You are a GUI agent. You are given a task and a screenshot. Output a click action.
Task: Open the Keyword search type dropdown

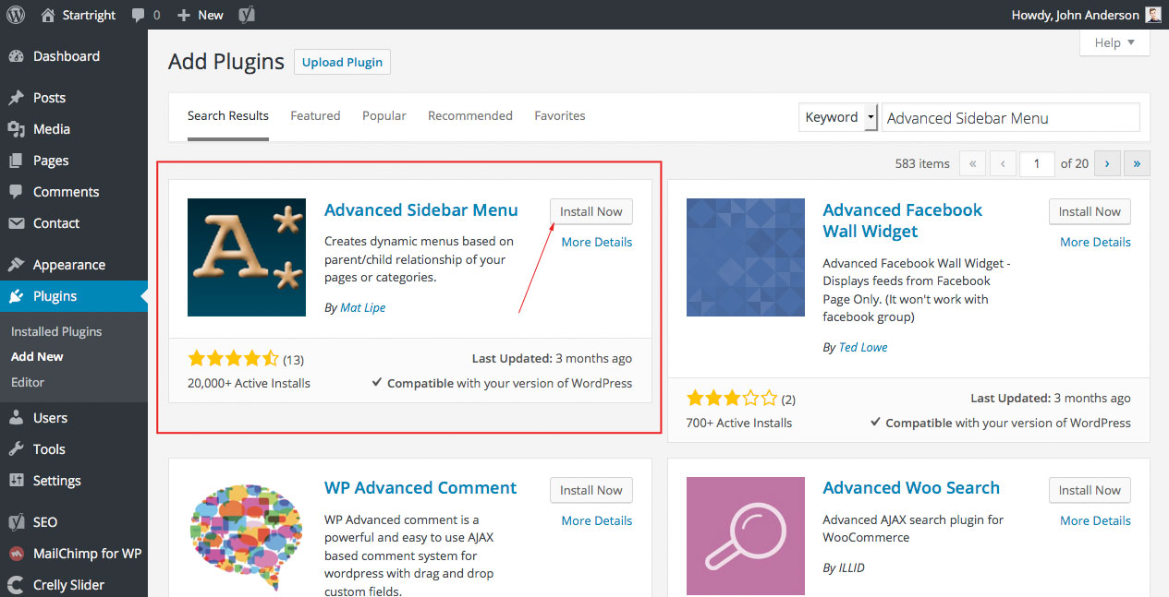pyautogui.click(x=838, y=117)
